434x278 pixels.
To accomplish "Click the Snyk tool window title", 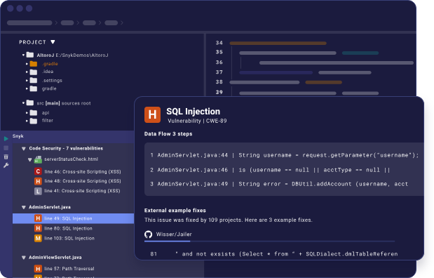I will pyautogui.click(x=18, y=136).
